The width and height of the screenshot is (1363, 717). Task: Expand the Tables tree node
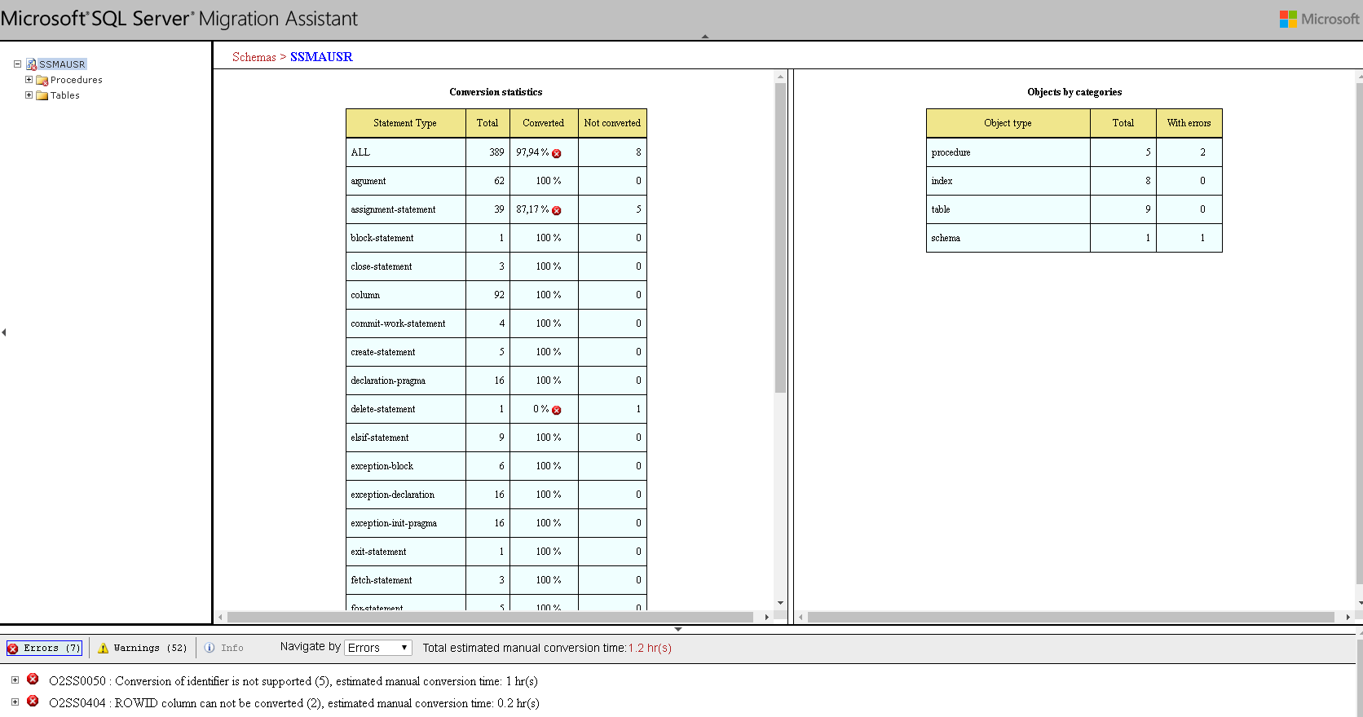[29, 95]
